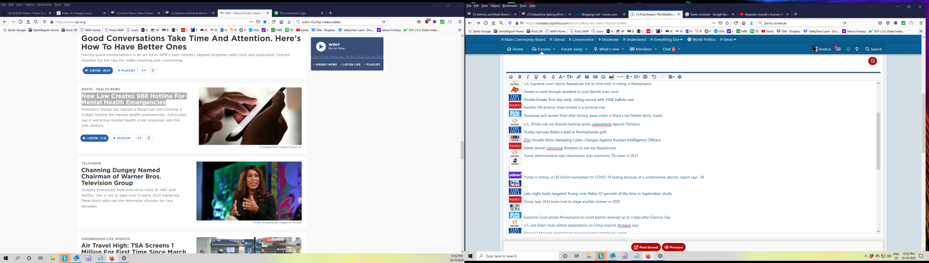Image resolution: width=929 pixels, height=263 pixels.
Task: Toggle strikethrough formatting in forum editor
Action: coord(545,77)
